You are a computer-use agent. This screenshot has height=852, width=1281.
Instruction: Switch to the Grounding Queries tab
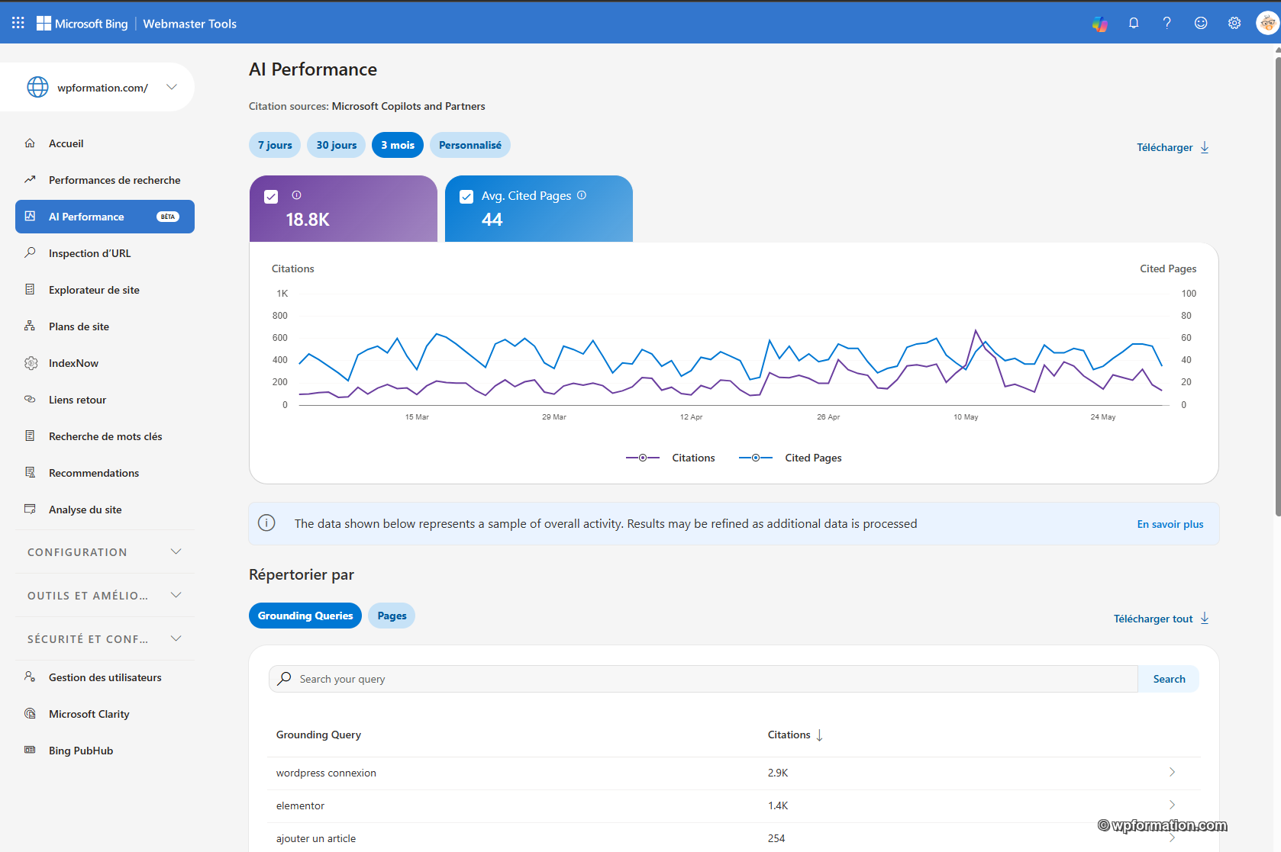(x=305, y=616)
